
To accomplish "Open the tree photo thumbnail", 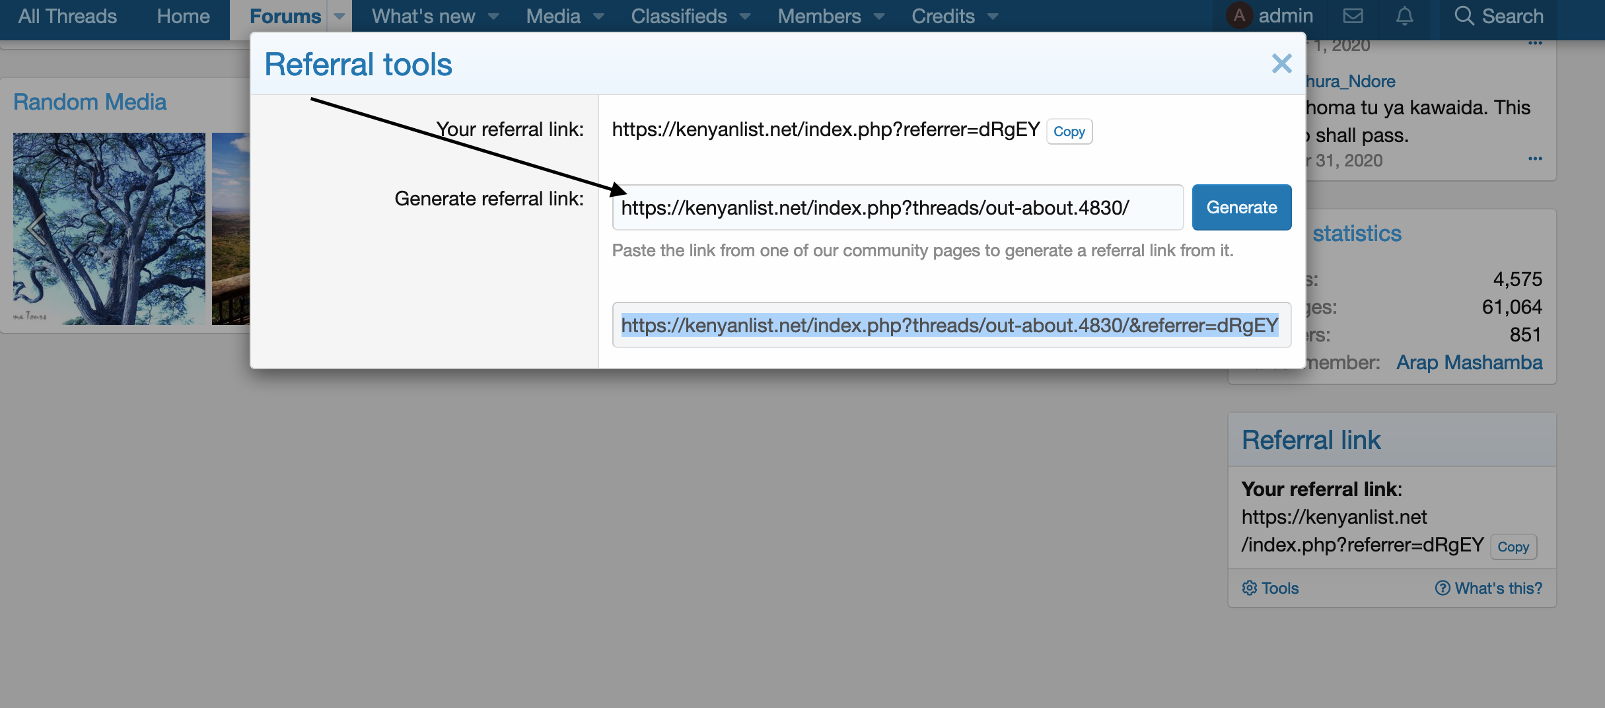I will [109, 229].
